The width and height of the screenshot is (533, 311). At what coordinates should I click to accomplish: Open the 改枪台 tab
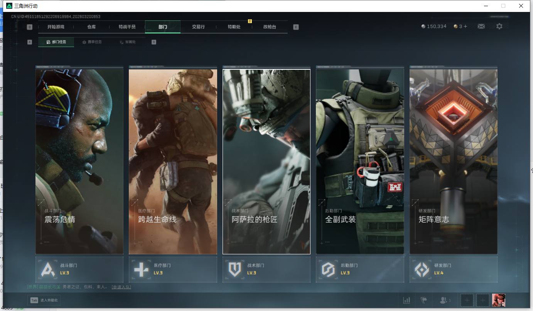point(270,27)
